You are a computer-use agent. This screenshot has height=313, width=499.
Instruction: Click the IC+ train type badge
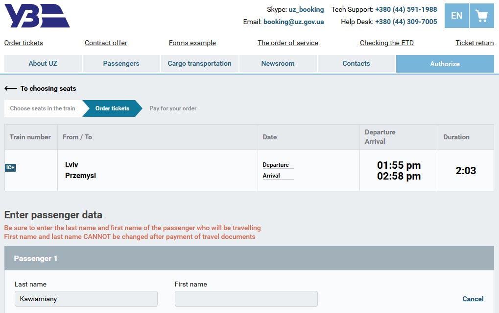(10, 167)
